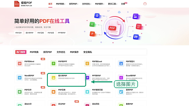Switch to the PDF操作 category tab
Image resolution: width=189 pixels, height=106 pixels.
pos(74,52)
